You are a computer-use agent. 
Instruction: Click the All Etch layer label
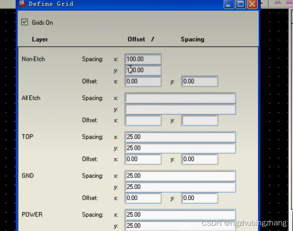(x=31, y=98)
